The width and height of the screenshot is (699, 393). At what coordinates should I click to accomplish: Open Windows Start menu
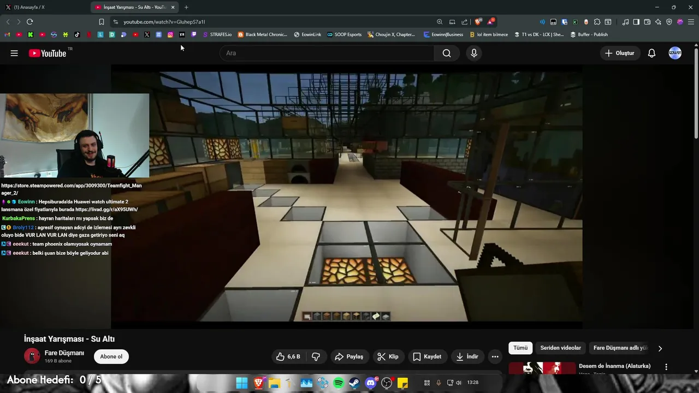click(242, 383)
